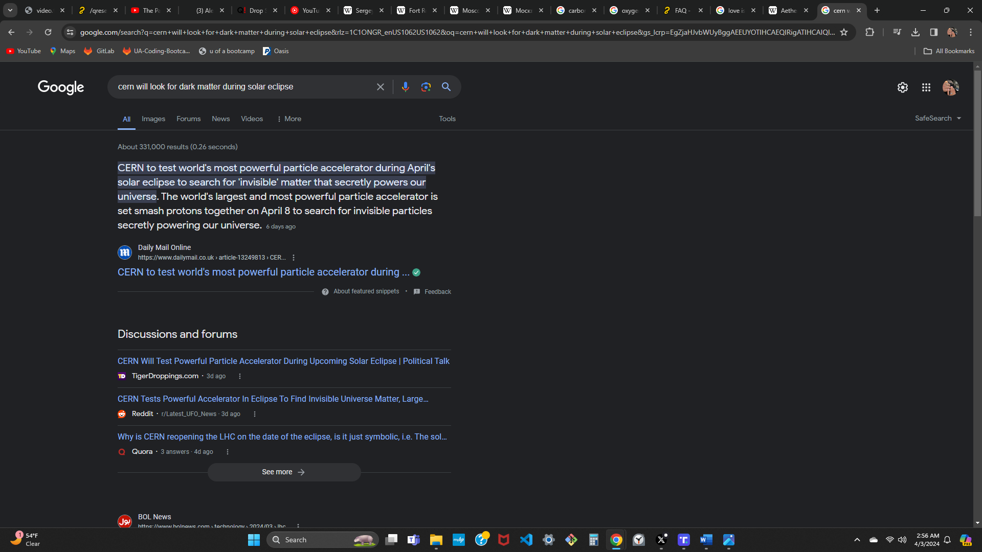The image size is (982, 552).
Task: Open tab search dropdown arrow
Action: point(10,10)
